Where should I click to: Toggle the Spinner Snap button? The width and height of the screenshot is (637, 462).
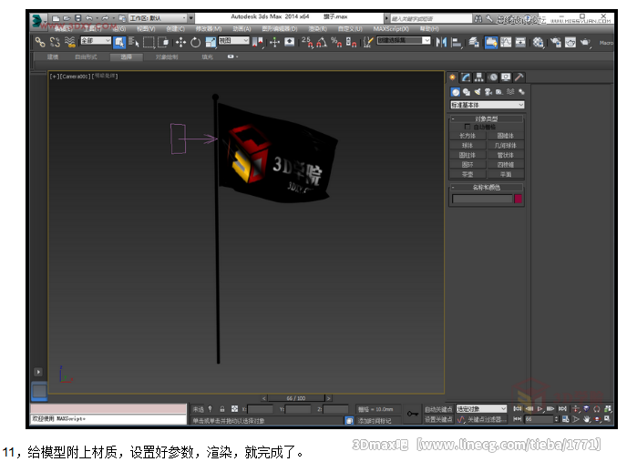(351, 42)
